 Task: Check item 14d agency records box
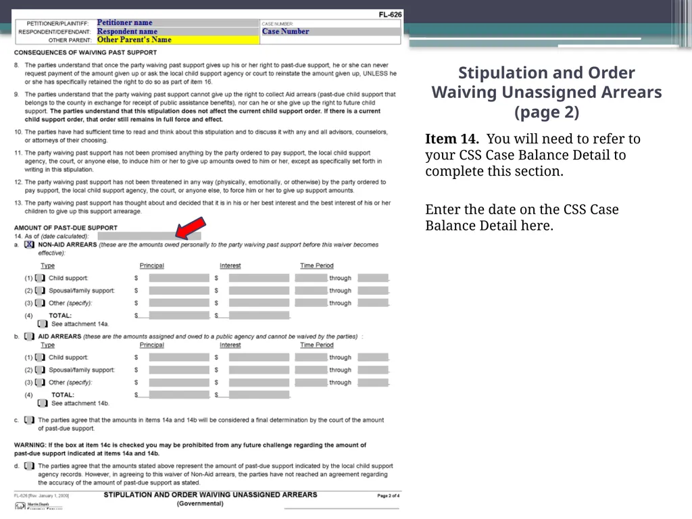(x=29, y=466)
